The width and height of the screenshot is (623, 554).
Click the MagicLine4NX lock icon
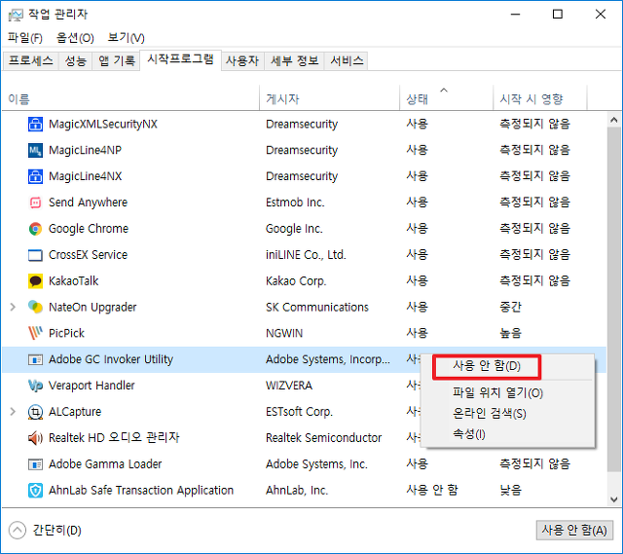point(35,176)
